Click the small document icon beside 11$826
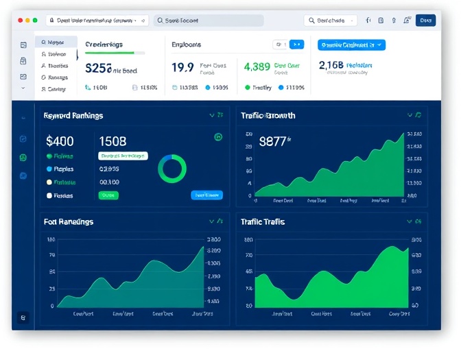The height and width of the screenshot is (351, 461). [x=135, y=87]
